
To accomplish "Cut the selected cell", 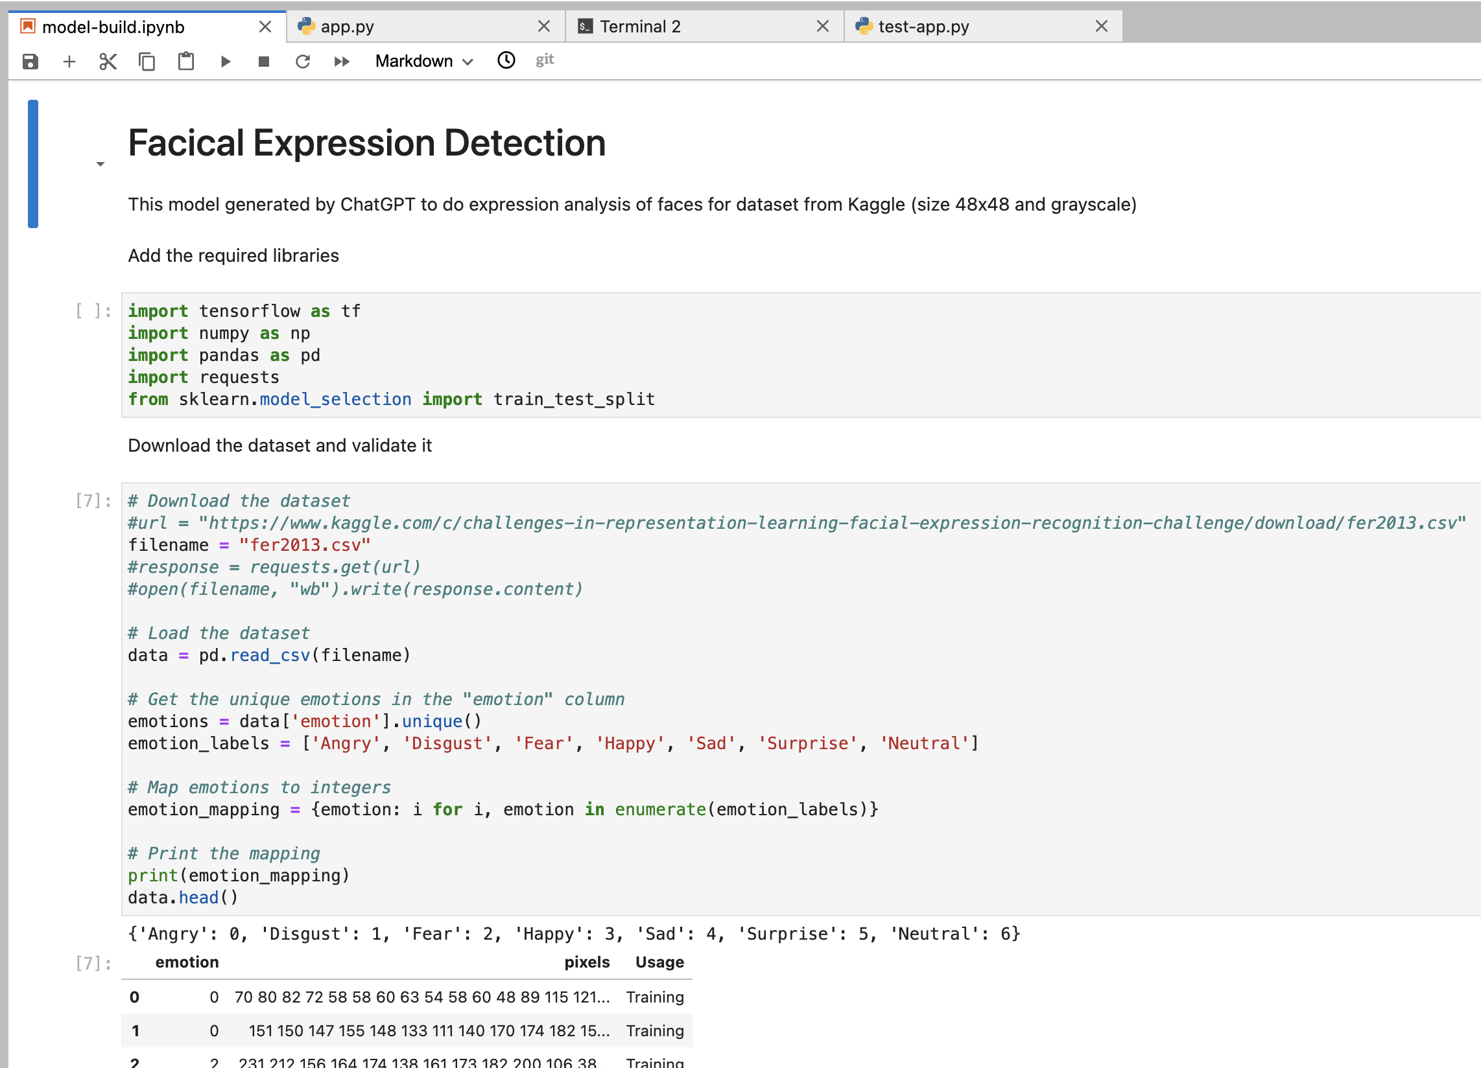I will (x=108, y=61).
